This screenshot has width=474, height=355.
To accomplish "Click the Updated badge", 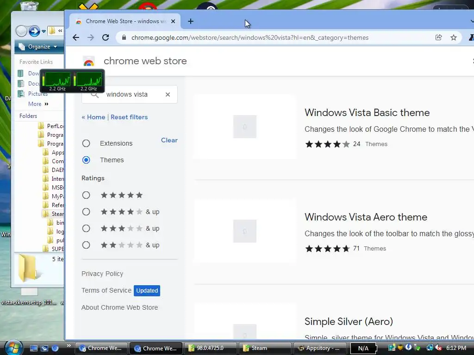I will pyautogui.click(x=147, y=291).
